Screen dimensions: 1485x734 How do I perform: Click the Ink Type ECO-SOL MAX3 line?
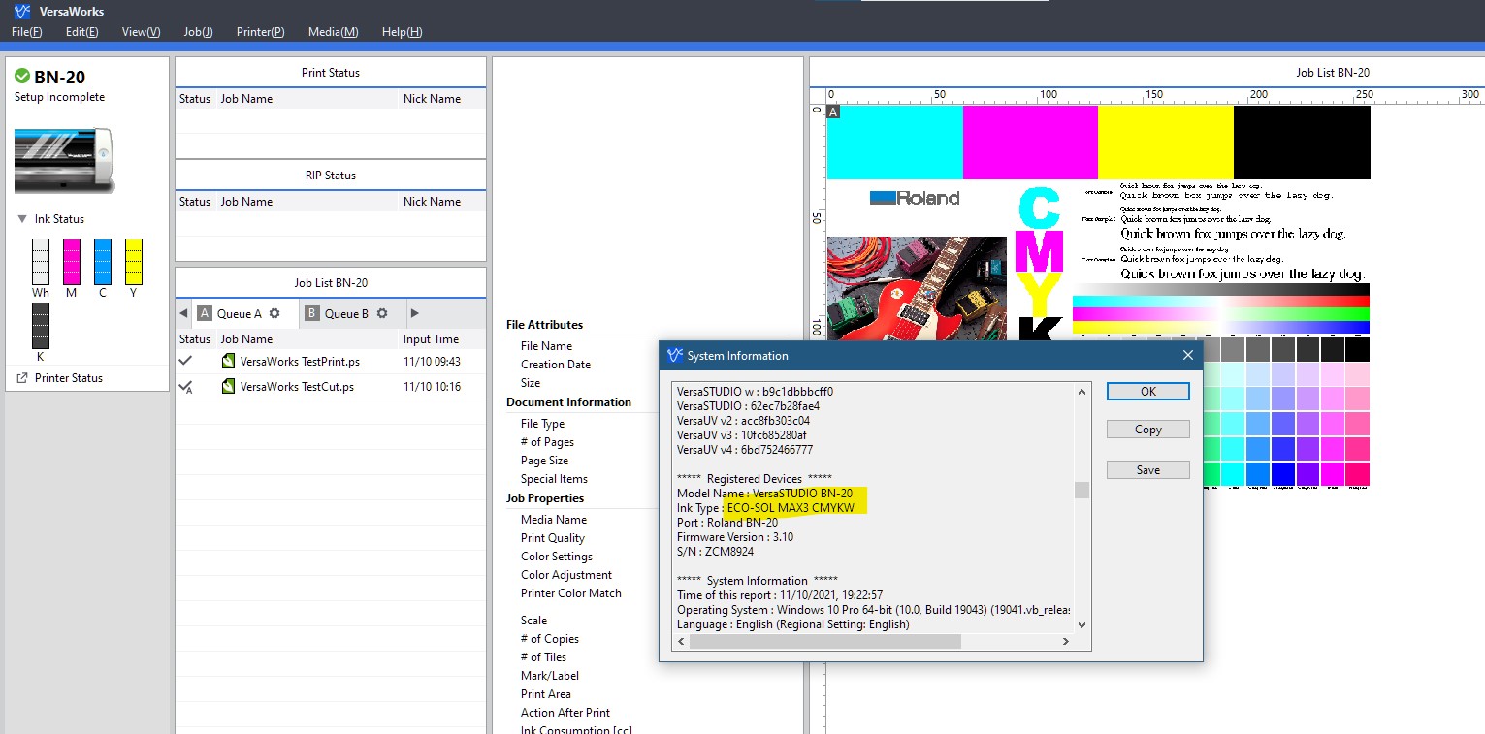tap(766, 508)
